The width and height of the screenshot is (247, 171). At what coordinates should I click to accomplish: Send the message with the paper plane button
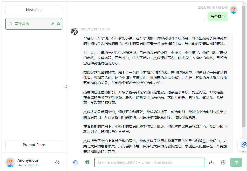(236, 162)
